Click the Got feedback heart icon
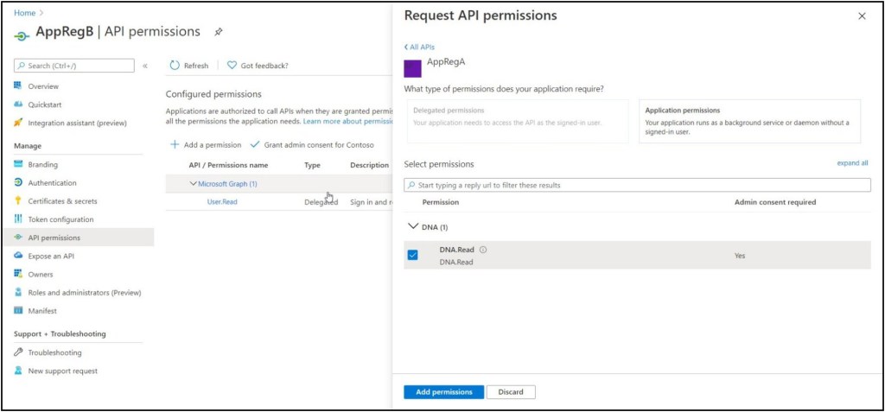Viewport: 885px width, 412px height. (232, 66)
